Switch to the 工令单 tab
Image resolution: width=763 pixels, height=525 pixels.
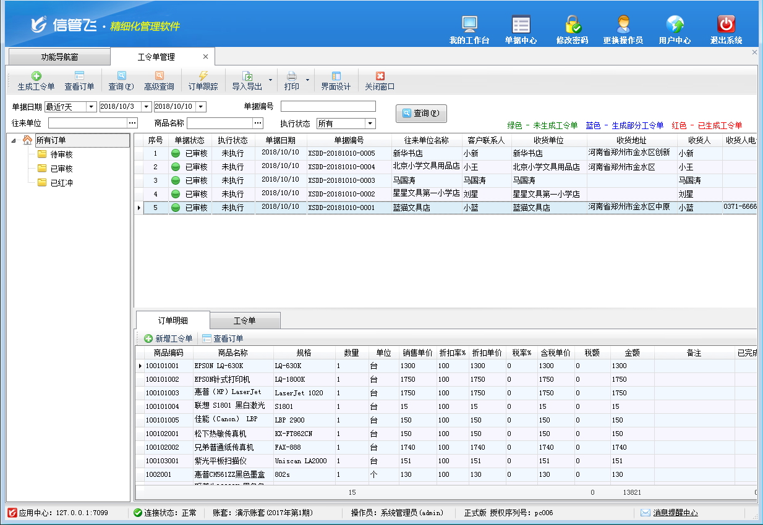pyautogui.click(x=245, y=321)
